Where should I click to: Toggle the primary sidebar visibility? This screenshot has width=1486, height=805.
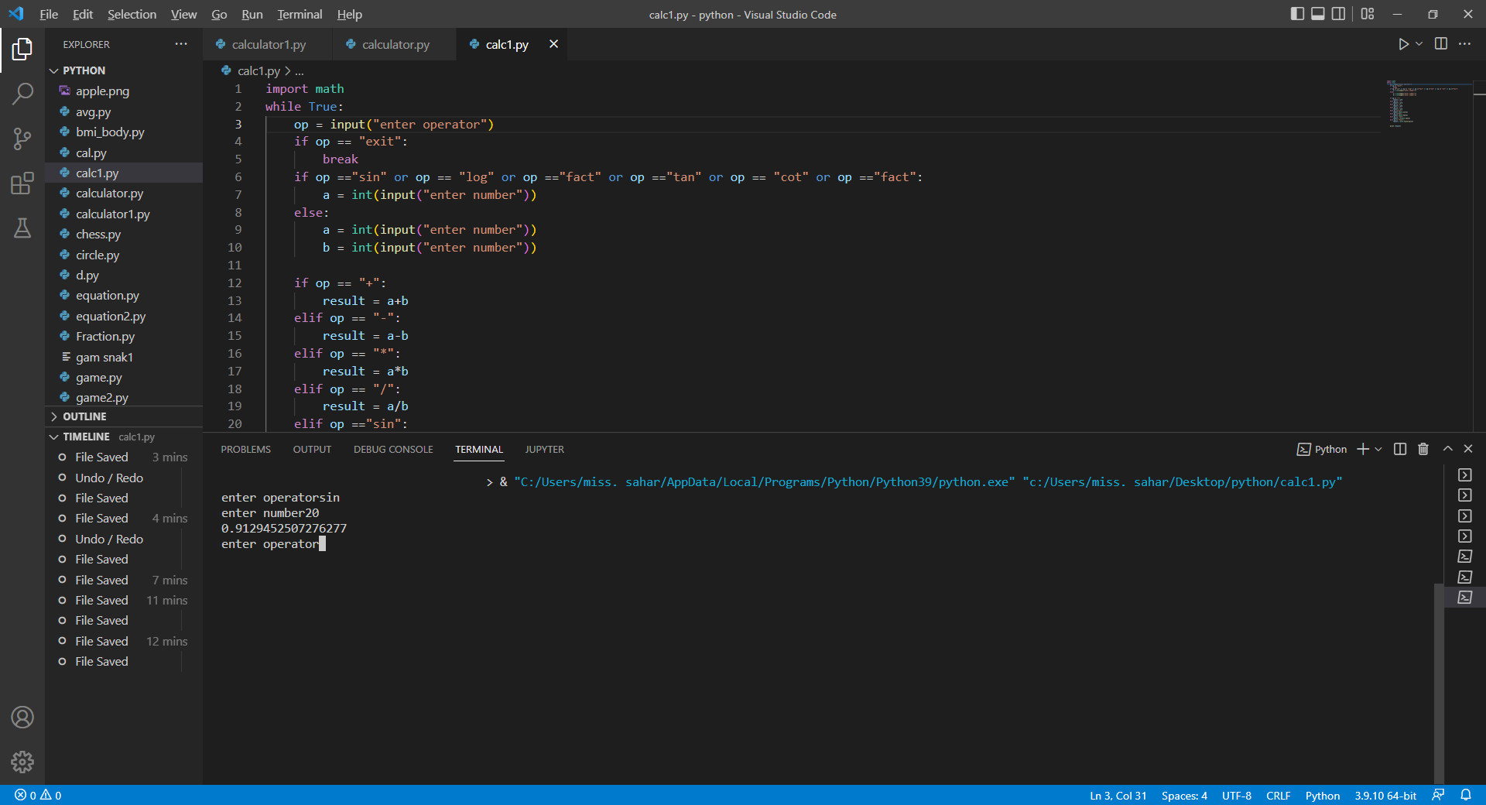point(1296,14)
